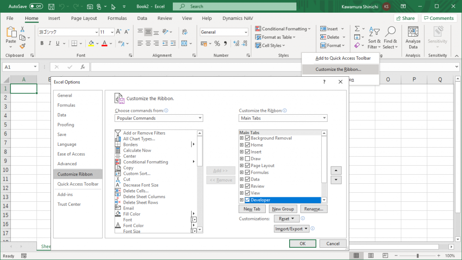Apply the yellow Fill Color
Viewport: 462px width, 260px height.
click(91, 44)
